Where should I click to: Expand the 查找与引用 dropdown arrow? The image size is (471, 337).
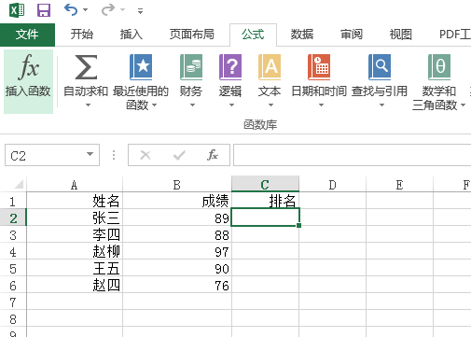point(381,105)
